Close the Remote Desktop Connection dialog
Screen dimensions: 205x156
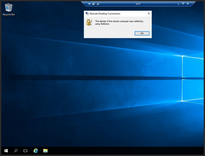149,14
